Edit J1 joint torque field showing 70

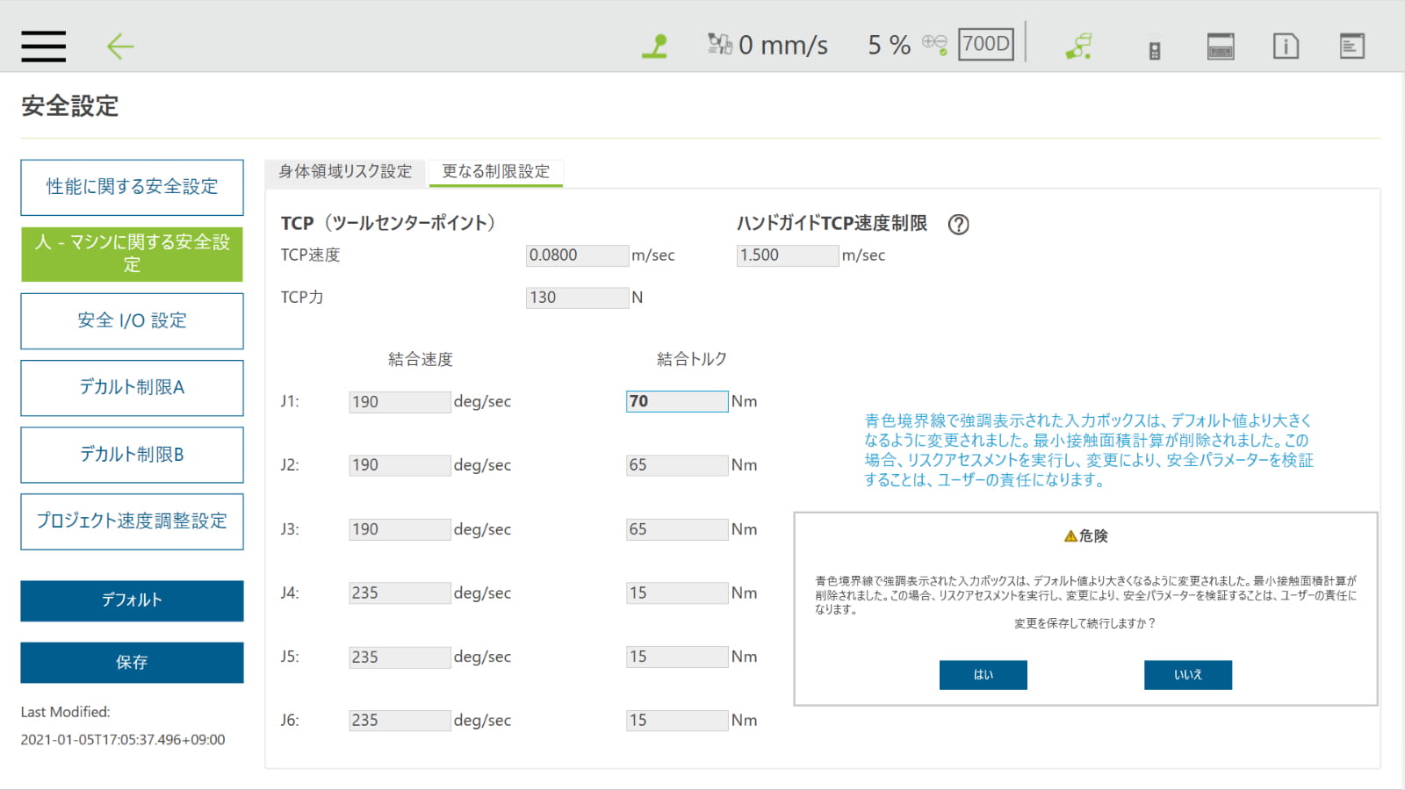677,402
